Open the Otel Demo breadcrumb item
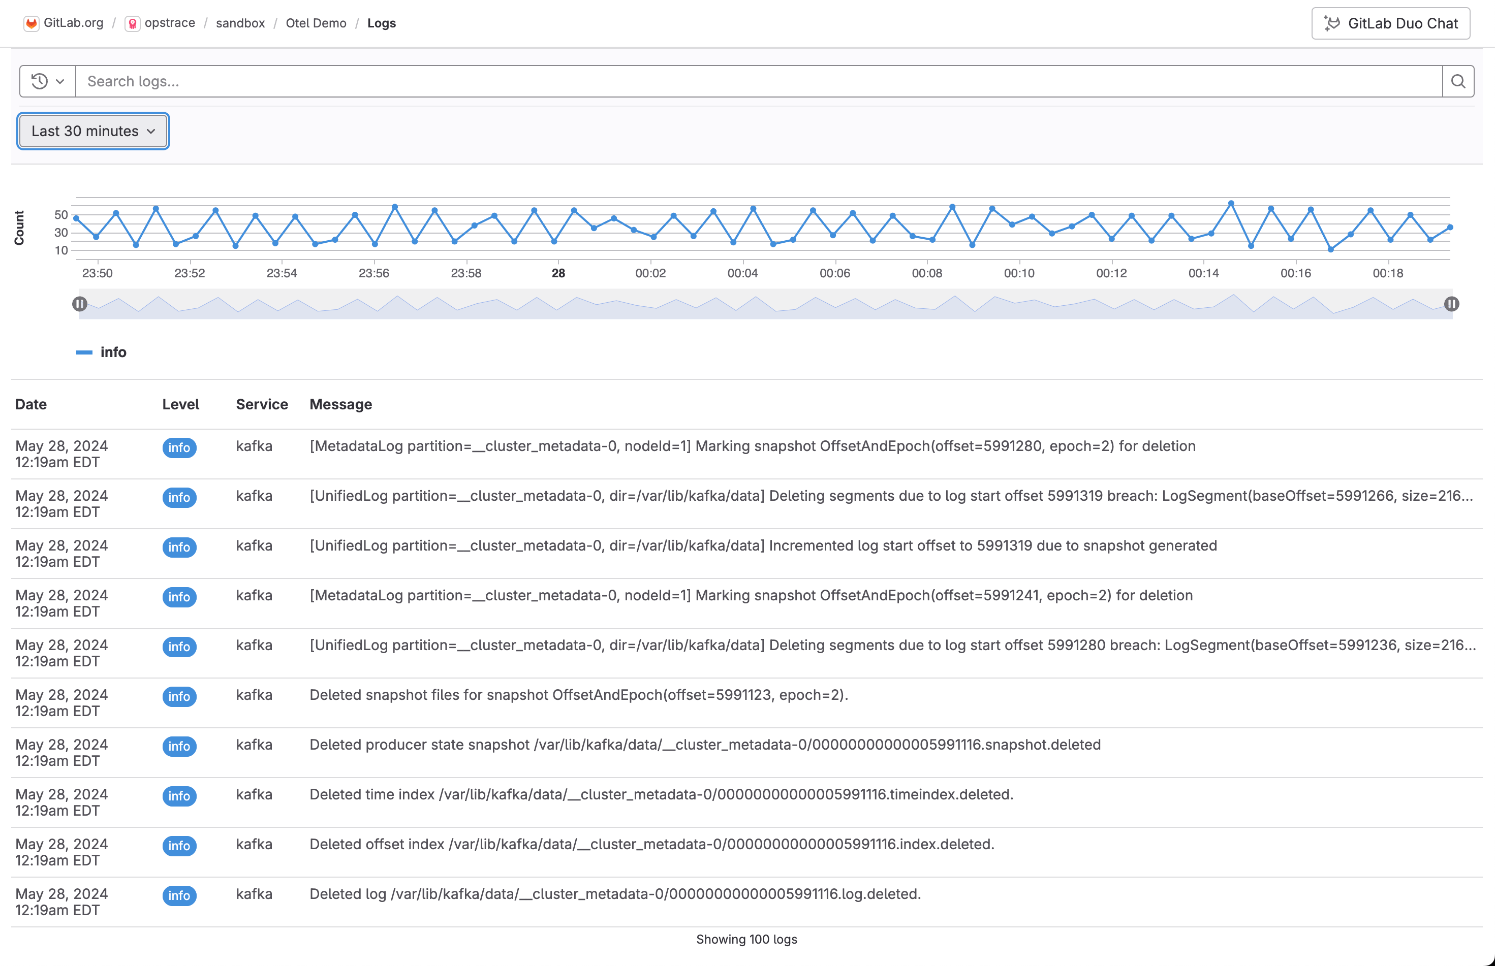Image resolution: width=1495 pixels, height=966 pixels. click(316, 23)
